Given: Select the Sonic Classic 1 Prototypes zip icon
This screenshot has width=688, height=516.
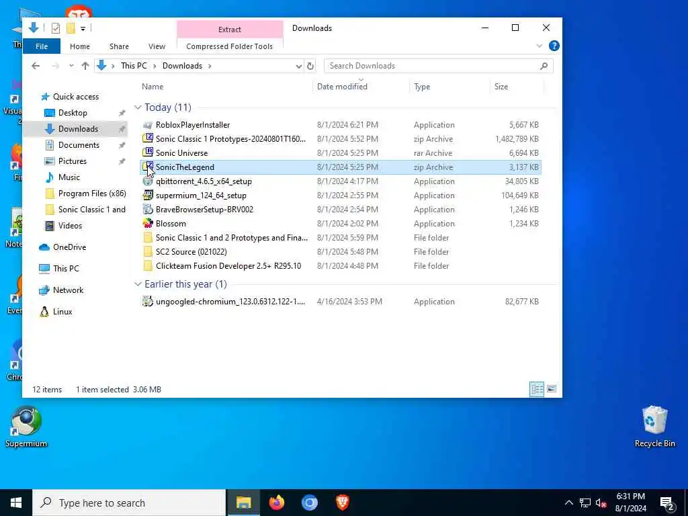Looking at the screenshot, I should pyautogui.click(x=148, y=138).
